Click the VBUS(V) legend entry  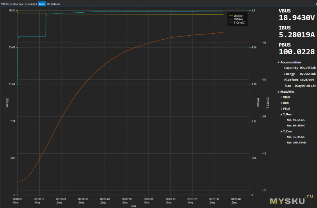[236, 16]
